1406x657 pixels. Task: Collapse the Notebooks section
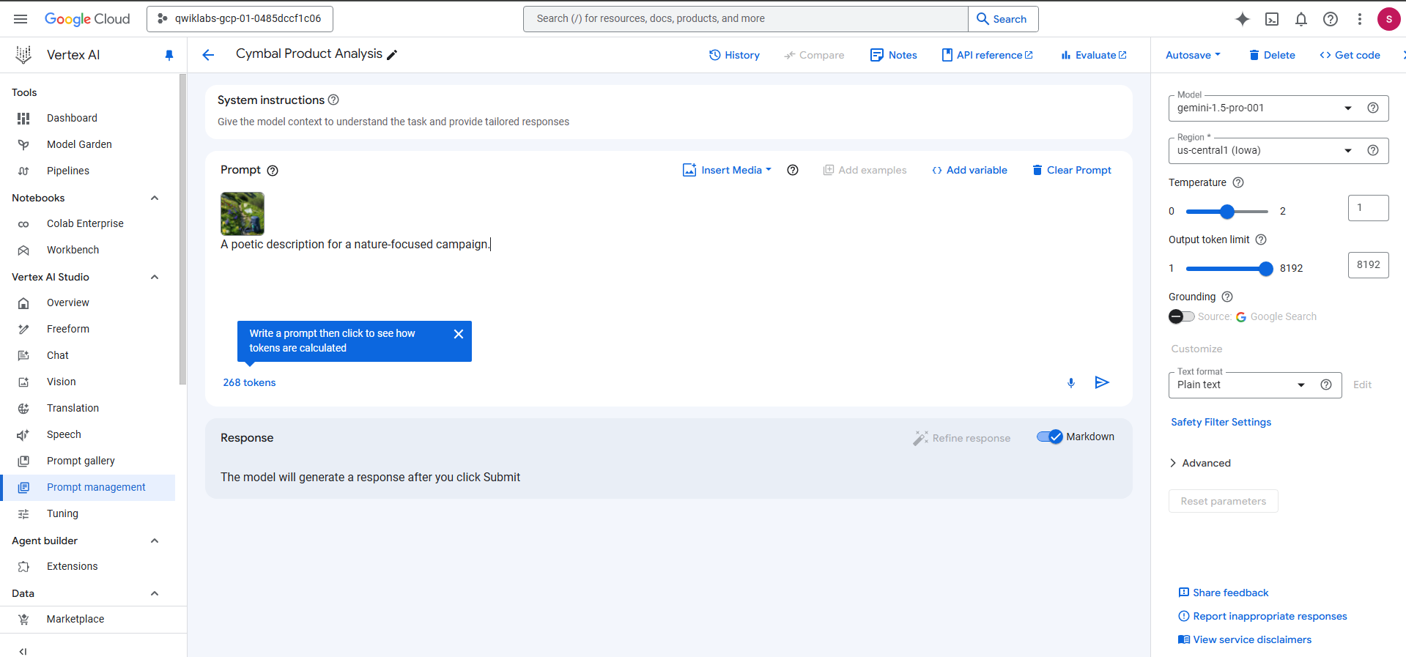coord(155,198)
